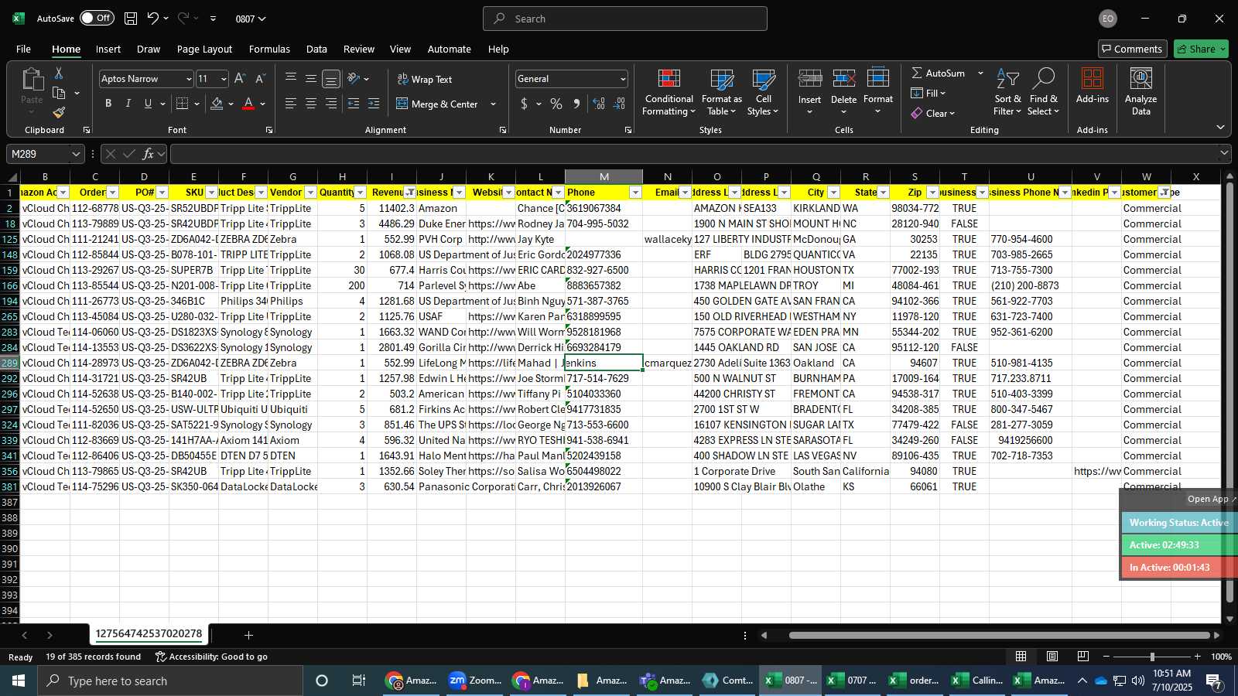The image size is (1238, 696).
Task: Toggle AutoSave switch
Action: click(97, 18)
